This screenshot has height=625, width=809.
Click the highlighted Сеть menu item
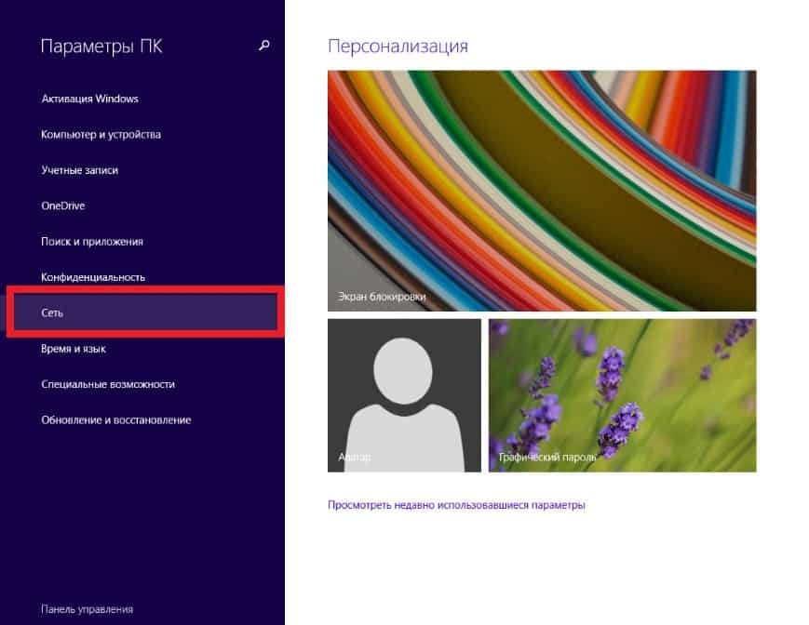(x=52, y=313)
